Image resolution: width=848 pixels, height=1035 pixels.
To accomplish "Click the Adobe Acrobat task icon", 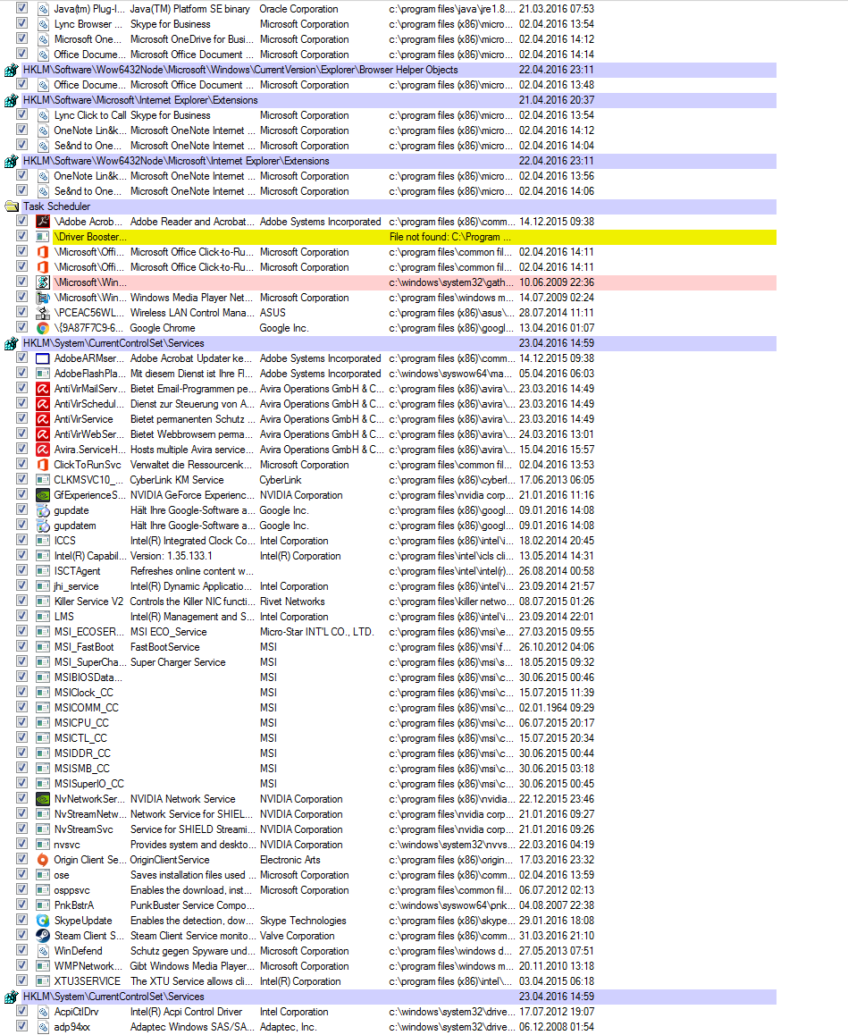I will pyautogui.click(x=43, y=222).
